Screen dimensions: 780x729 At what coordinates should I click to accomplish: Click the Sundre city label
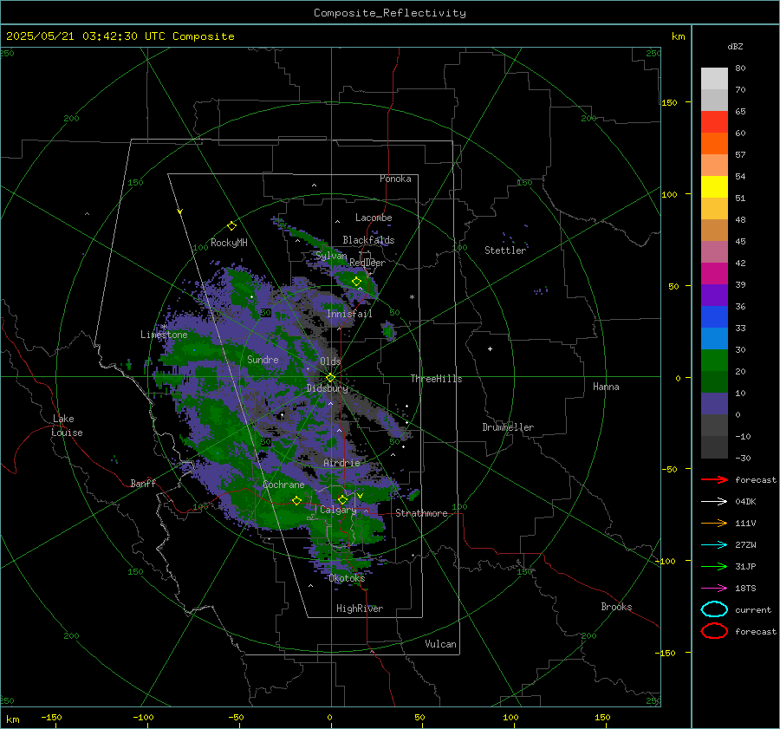click(x=263, y=359)
